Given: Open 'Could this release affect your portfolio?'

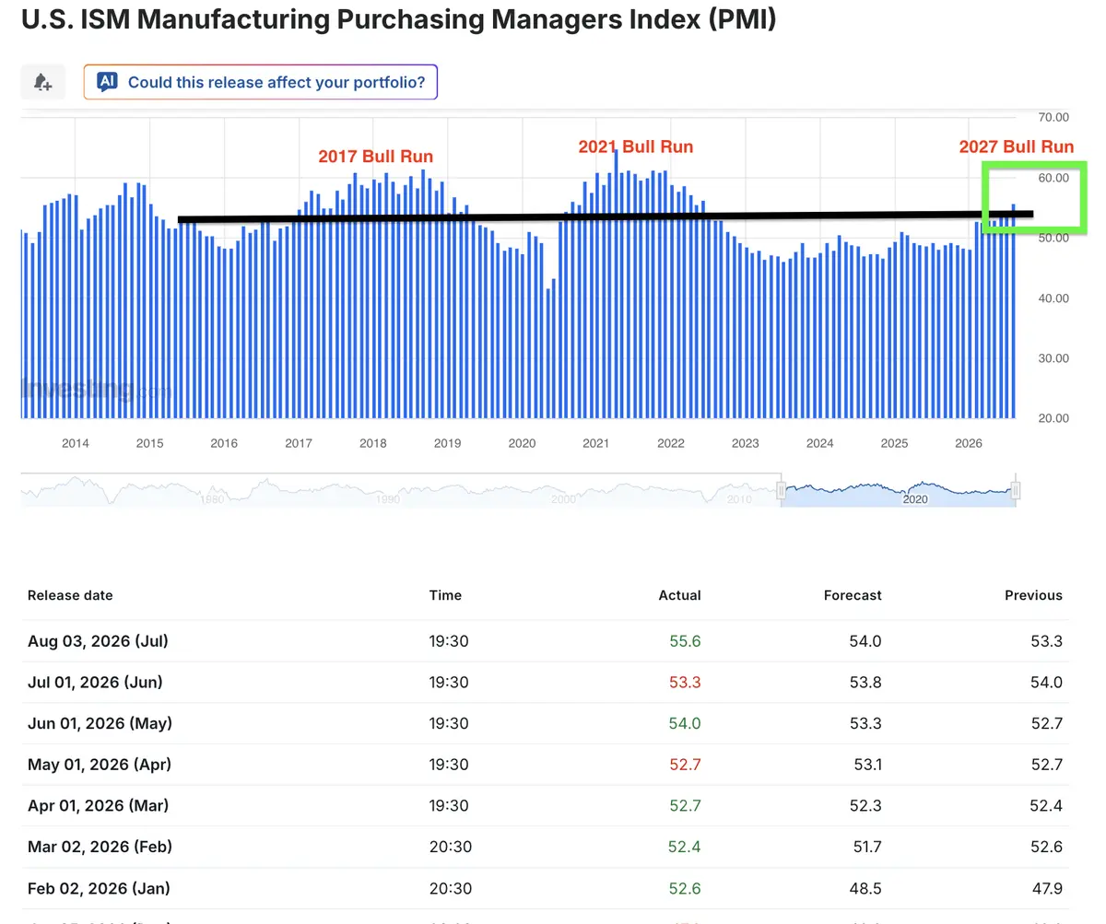Looking at the screenshot, I should [261, 82].
